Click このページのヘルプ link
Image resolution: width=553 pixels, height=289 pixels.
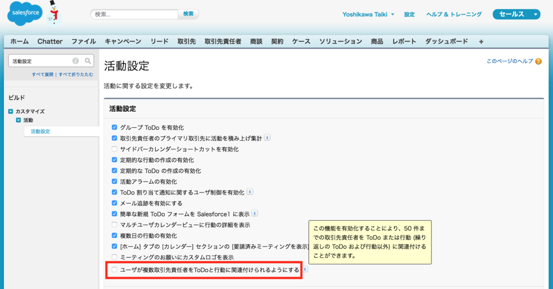[x=510, y=61]
